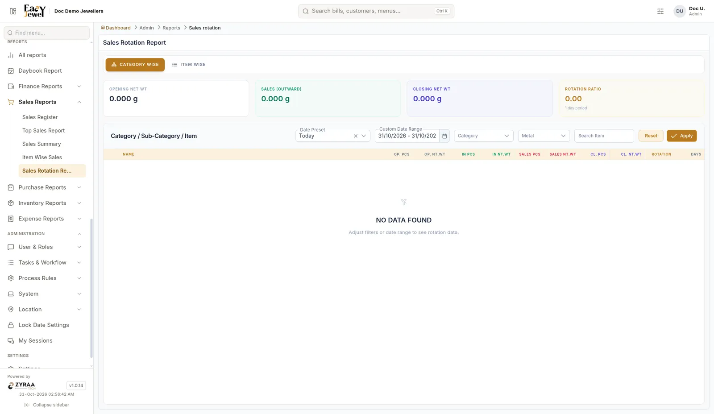Expand User & Roles submenu chevron
The width and height of the screenshot is (714, 414).
(x=79, y=247)
